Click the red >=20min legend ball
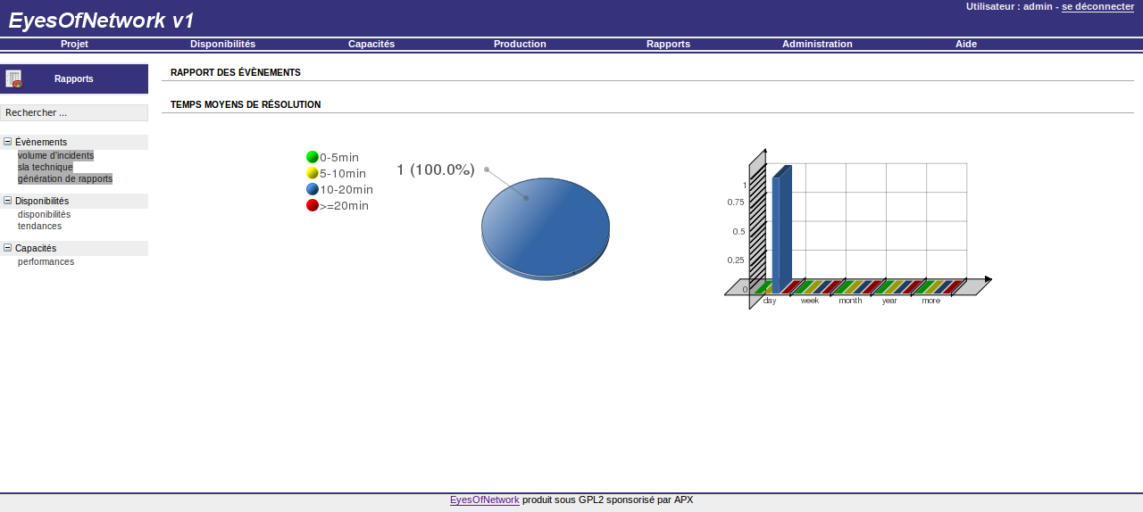Screen dimensions: 1143x512 [313, 205]
